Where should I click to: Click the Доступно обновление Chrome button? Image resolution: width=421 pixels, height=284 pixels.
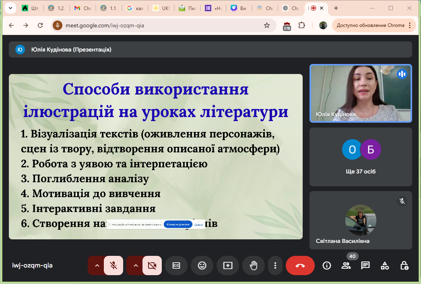[x=374, y=25]
